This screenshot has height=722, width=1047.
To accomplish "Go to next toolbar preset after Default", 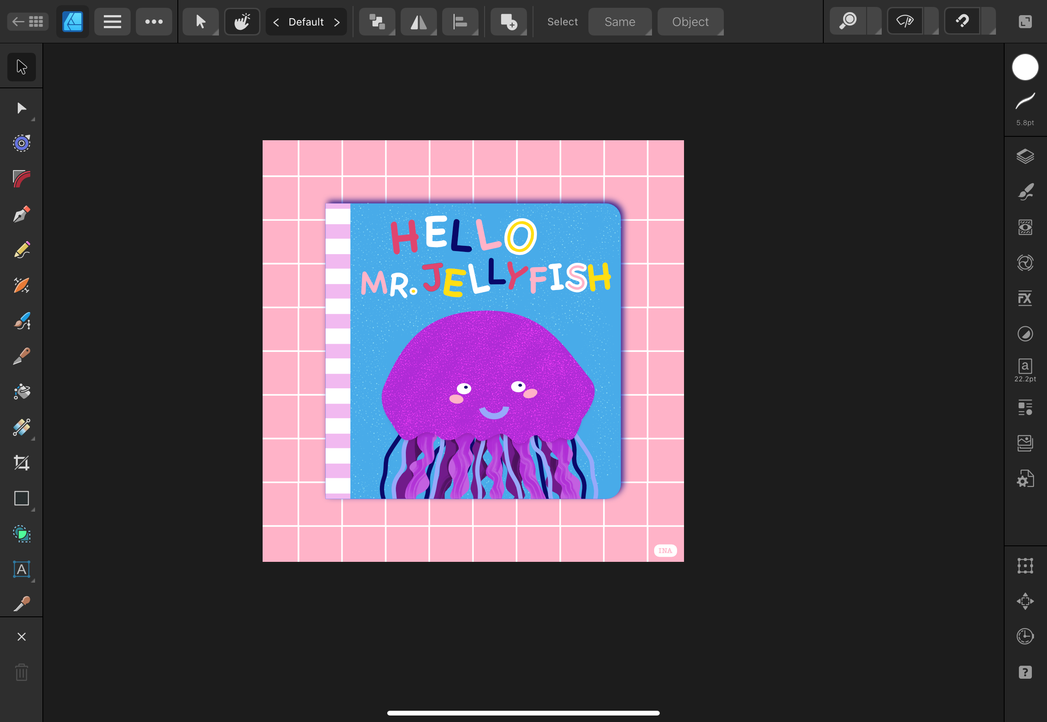I will [x=337, y=22].
